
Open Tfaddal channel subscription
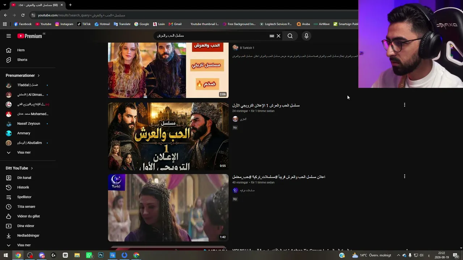point(28,85)
